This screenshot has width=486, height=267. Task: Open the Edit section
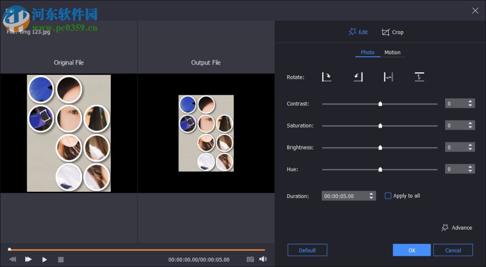click(x=358, y=32)
